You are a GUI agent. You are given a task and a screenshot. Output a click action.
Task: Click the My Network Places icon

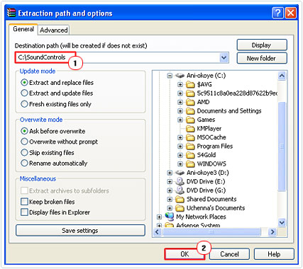tap(170, 217)
